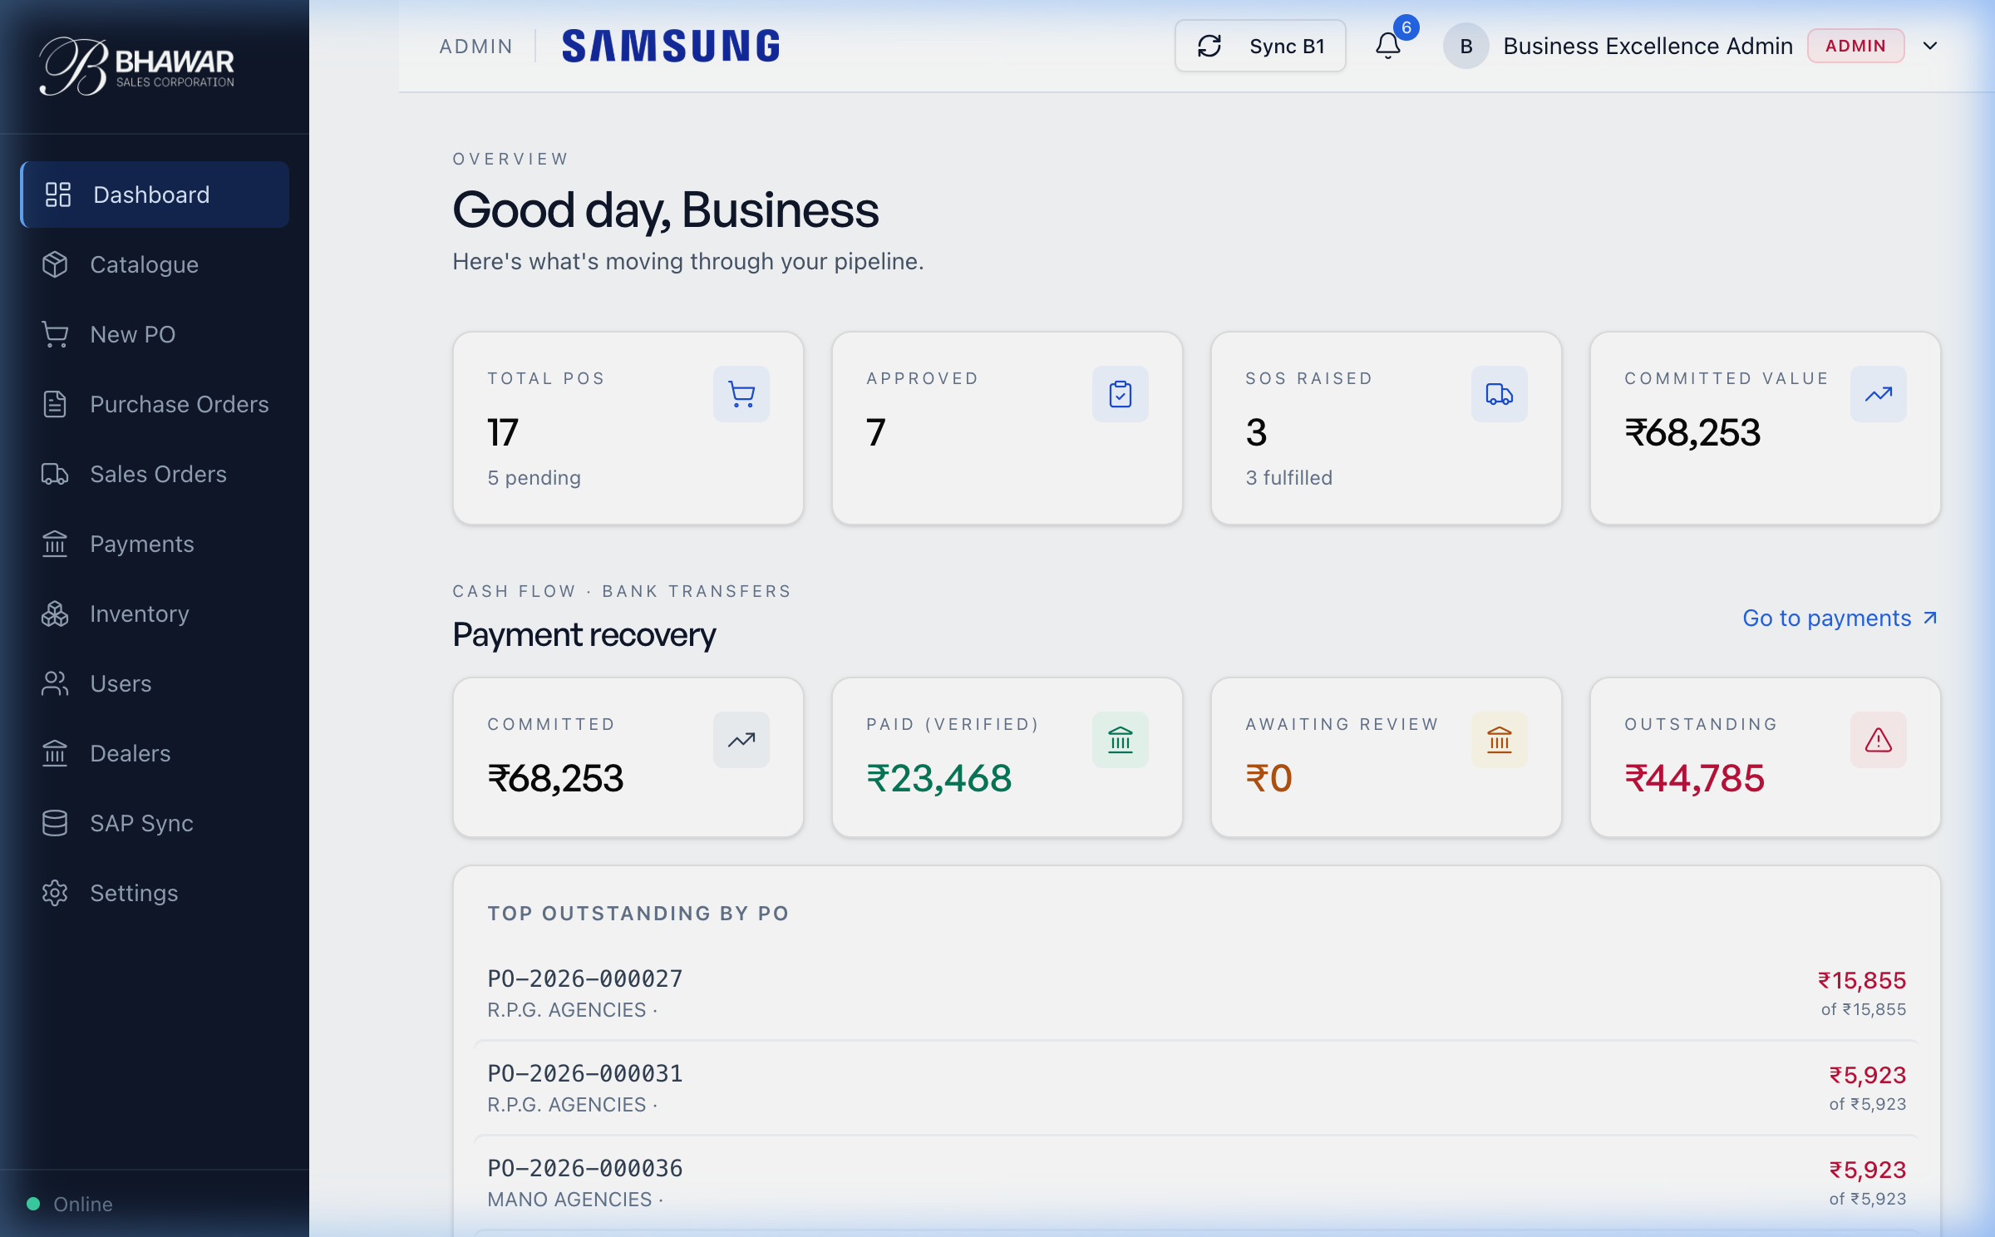The image size is (1995, 1237).
Task: Go to Purchase Orders in sidebar
Action: 155,404
